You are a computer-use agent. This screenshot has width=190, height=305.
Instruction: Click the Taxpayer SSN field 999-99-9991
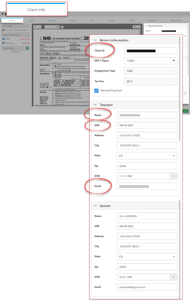coord(147,125)
